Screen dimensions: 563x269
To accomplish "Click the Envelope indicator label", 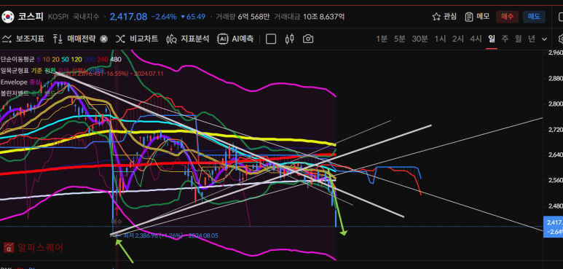I will (x=14, y=82).
